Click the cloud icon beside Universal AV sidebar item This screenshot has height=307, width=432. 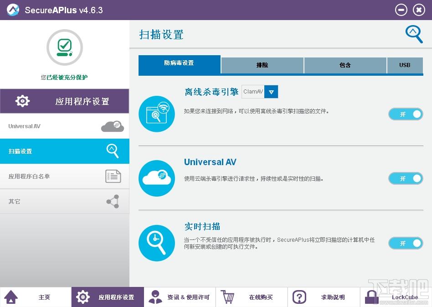(x=113, y=126)
